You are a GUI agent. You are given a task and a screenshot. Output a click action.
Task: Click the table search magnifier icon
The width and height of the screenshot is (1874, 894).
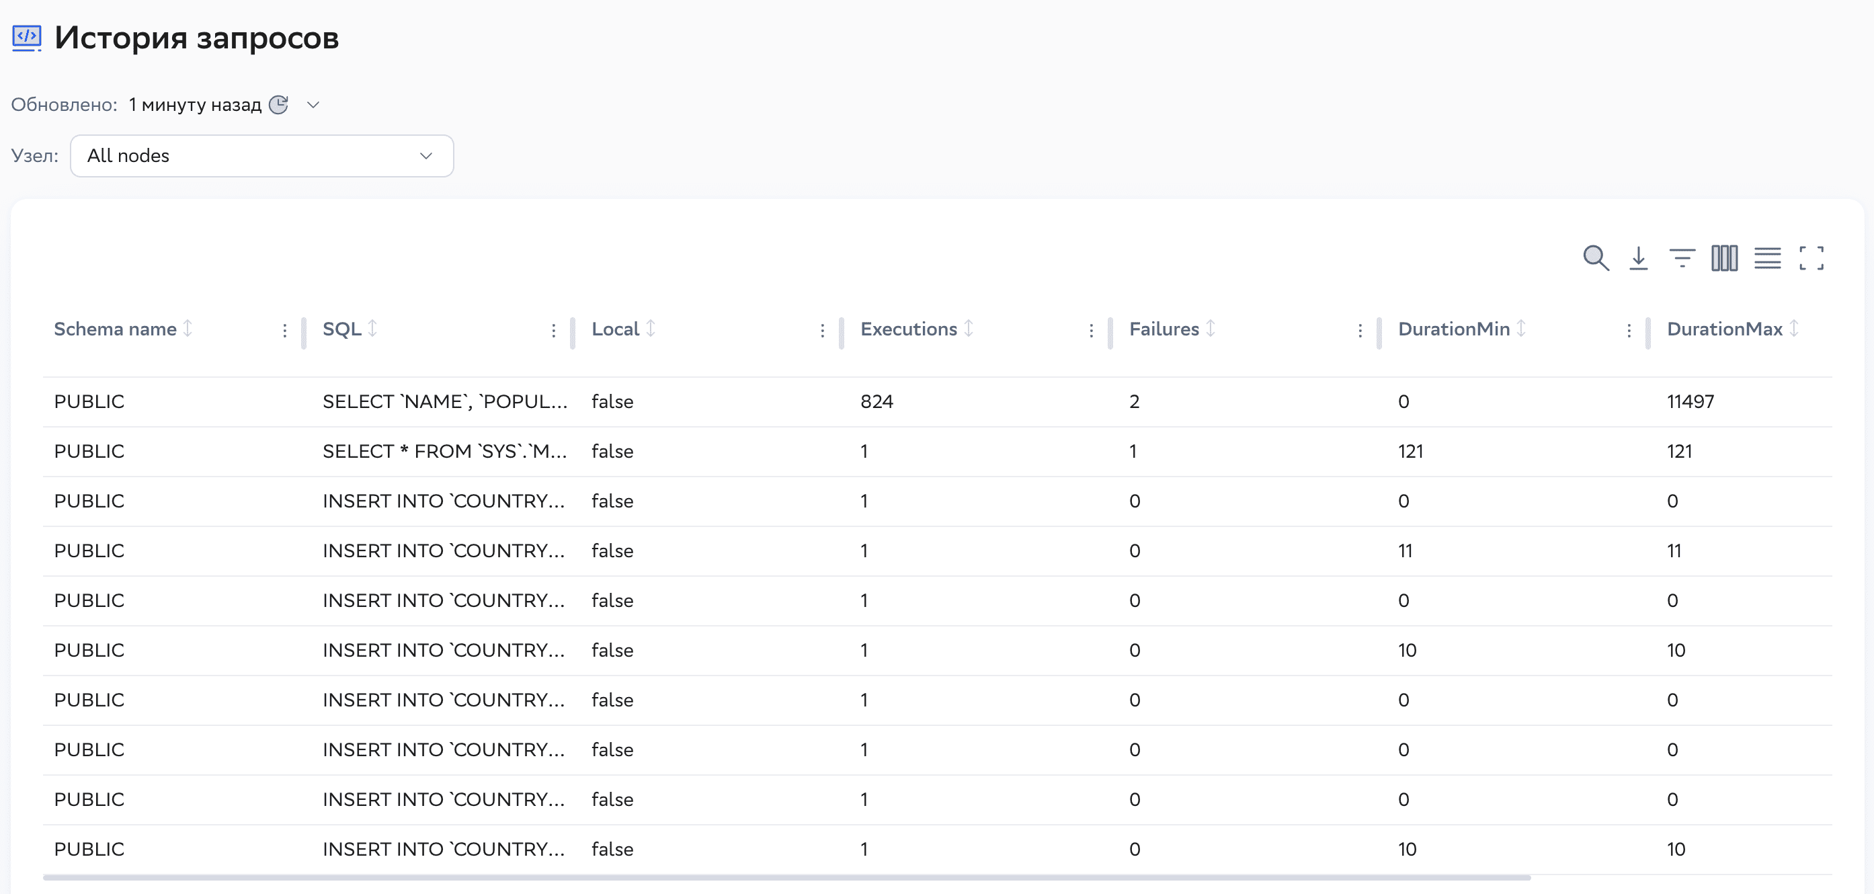point(1595,257)
